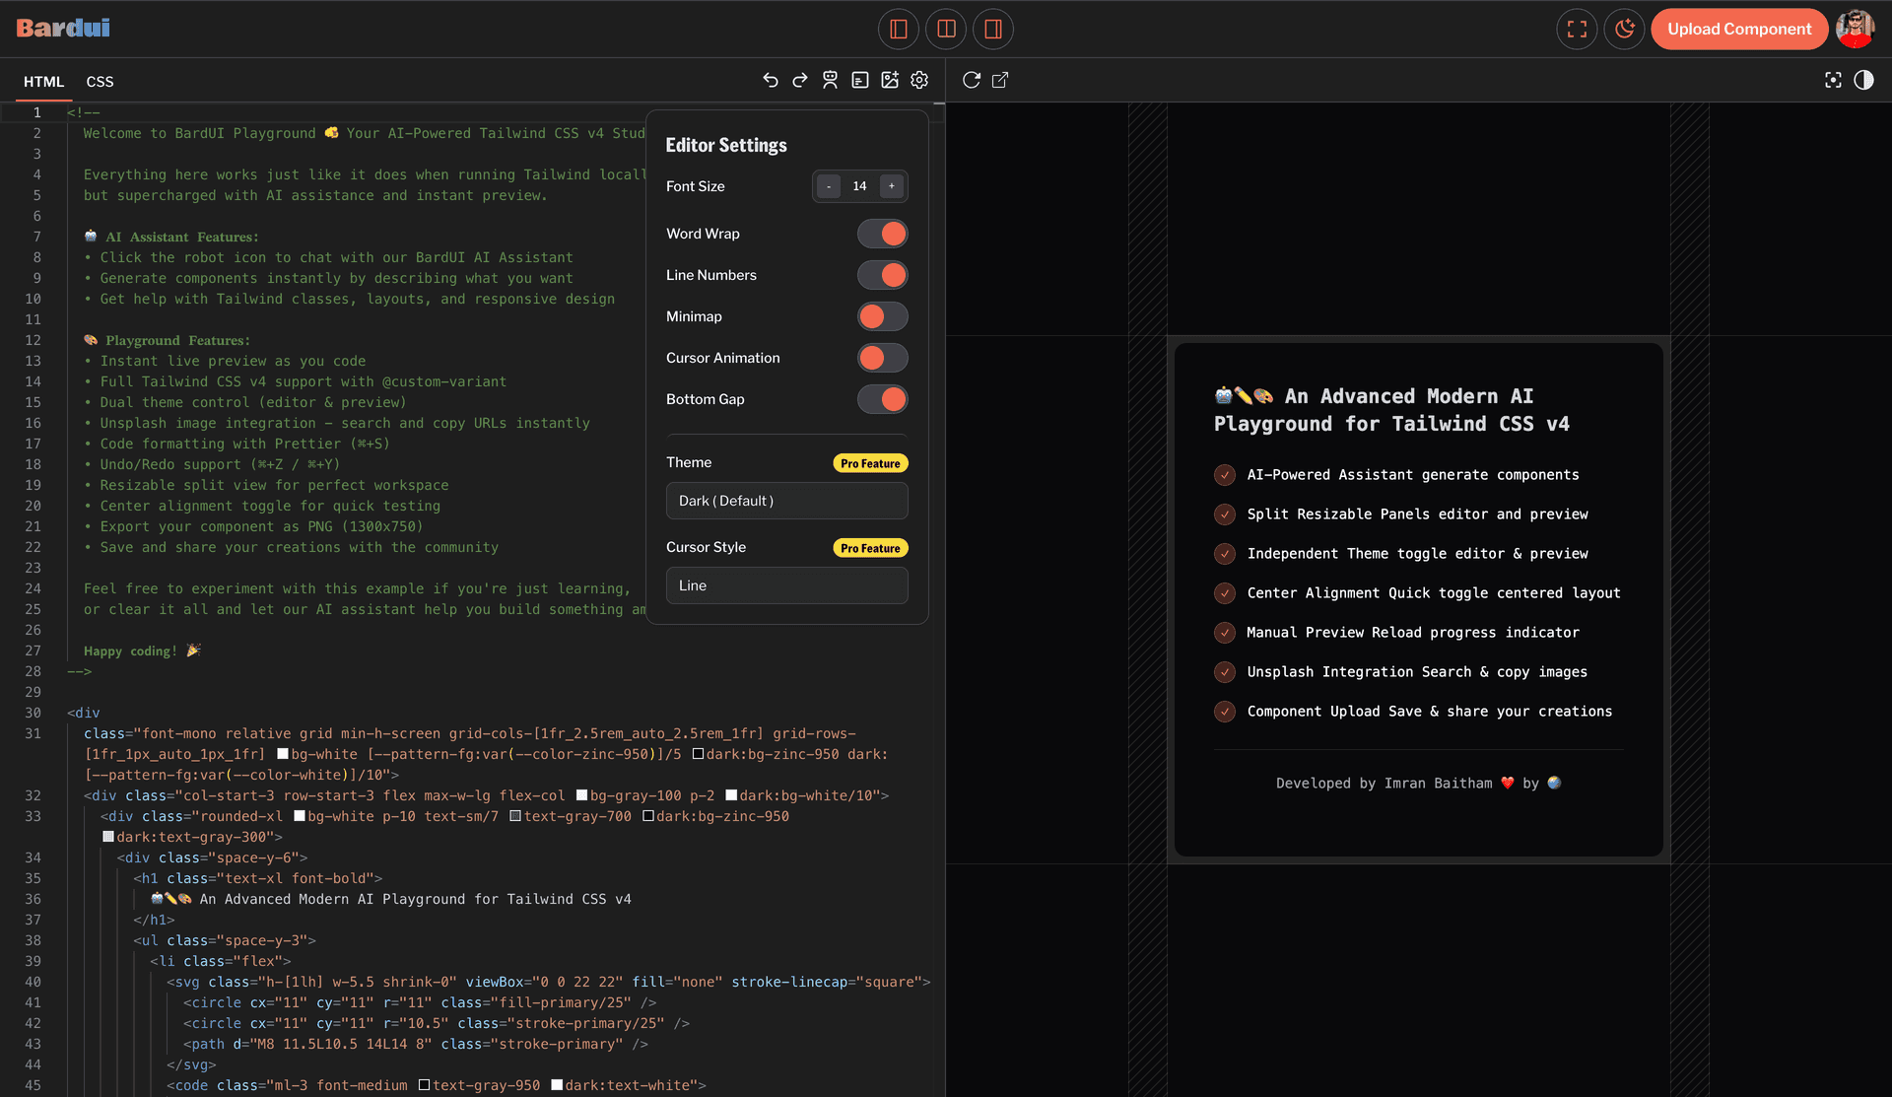Open preview in new window icon
Screen dimensions: 1892x1097
[x=1000, y=80]
